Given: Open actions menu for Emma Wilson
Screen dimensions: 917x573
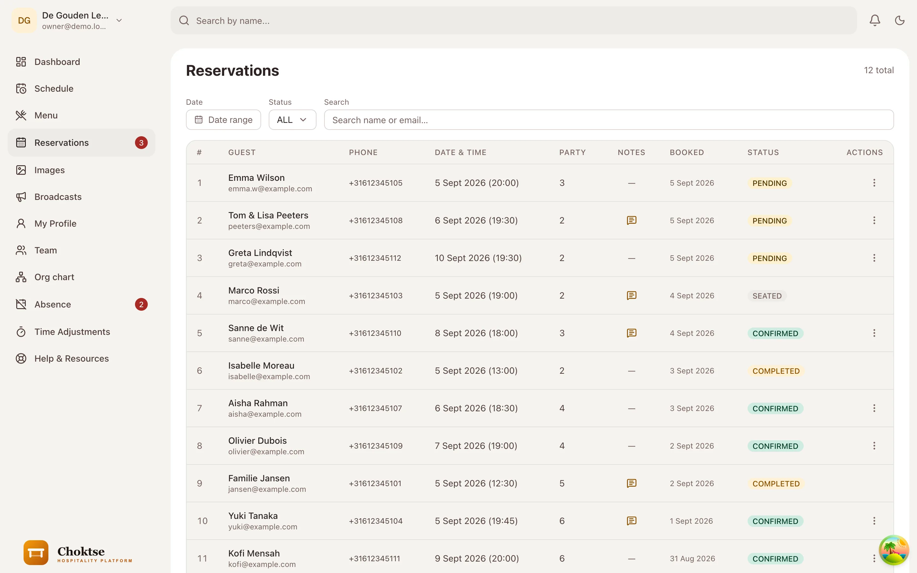Looking at the screenshot, I should (874, 183).
